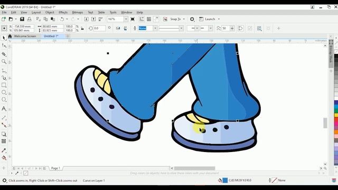This screenshot has width=338, height=190.
Task: Open the start arrowhead dropdown
Action: (197, 28)
